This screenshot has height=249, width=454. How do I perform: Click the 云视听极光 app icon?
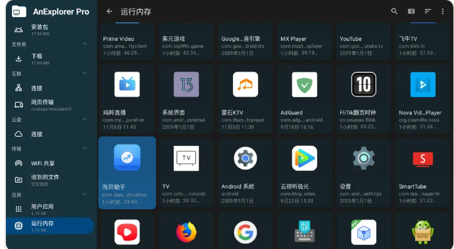304,158
